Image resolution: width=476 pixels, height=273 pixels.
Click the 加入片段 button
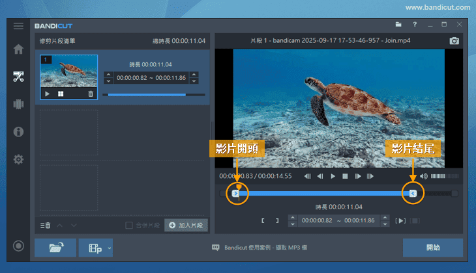pos(186,226)
